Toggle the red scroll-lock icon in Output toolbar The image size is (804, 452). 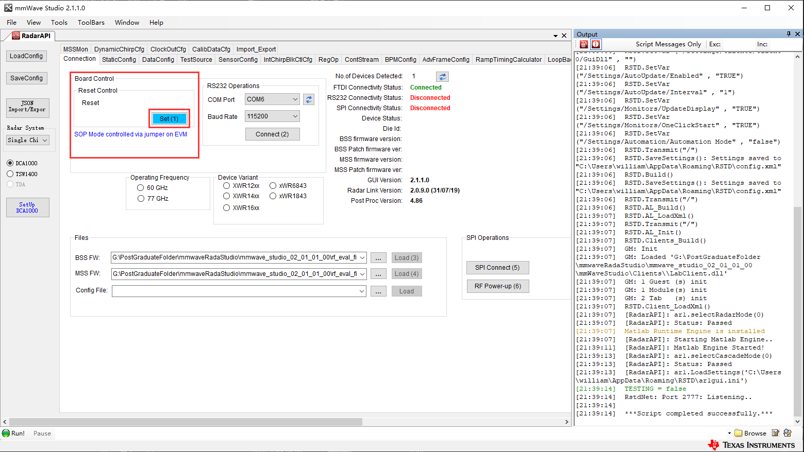coord(596,44)
